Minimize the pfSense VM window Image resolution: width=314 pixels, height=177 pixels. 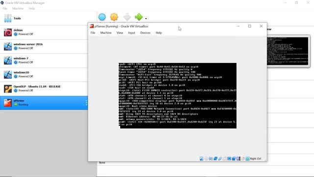point(238,26)
